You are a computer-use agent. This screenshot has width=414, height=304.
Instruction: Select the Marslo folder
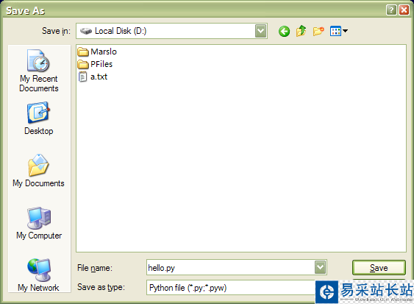[97, 52]
